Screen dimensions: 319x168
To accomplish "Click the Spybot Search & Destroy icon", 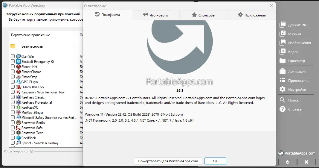I will 19,143.
